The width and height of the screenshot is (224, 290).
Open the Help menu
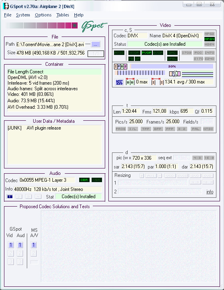click(x=79, y=15)
